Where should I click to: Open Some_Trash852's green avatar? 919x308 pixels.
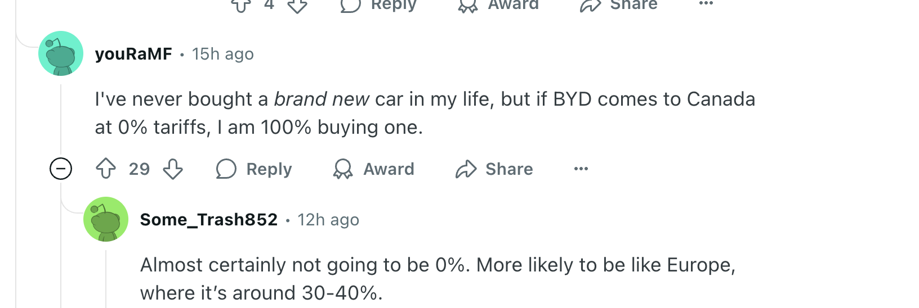[x=106, y=219]
